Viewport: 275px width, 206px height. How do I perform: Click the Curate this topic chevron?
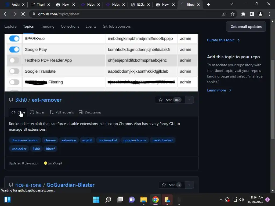238,40
